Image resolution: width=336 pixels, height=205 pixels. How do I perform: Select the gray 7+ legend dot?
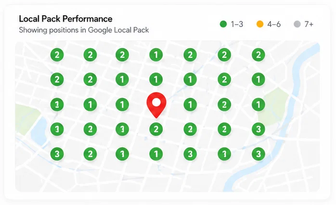click(x=297, y=24)
